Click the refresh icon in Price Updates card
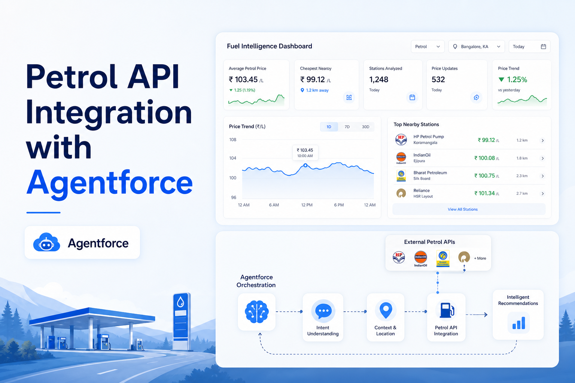This screenshot has width=575, height=383. click(476, 97)
